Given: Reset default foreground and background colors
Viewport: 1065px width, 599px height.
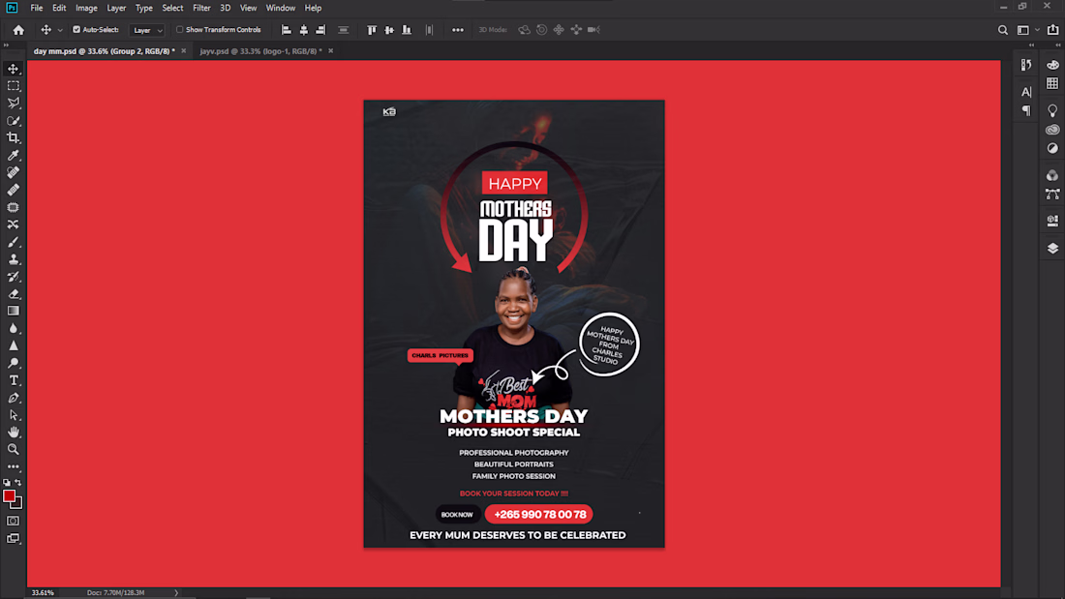Looking at the screenshot, I should coord(7,483).
